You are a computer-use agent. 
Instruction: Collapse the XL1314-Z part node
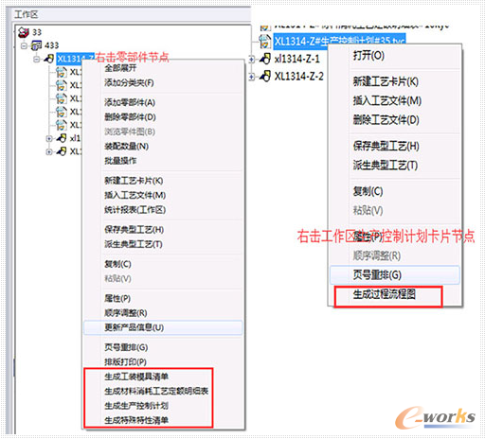click(37, 59)
